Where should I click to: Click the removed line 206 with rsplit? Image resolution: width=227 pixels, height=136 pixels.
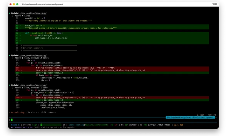pyautogui.click(x=112, y=97)
